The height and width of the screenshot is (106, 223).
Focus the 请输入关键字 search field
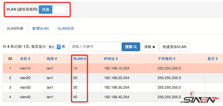click(95, 47)
